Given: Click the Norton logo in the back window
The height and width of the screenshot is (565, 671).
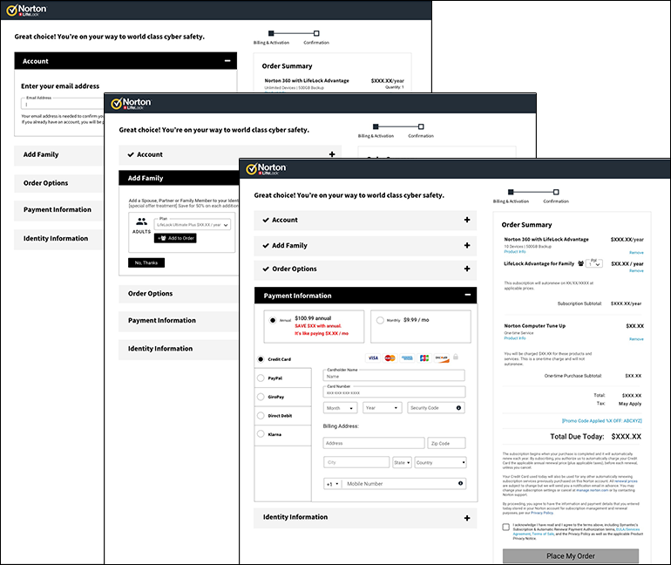Looking at the screenshot, I should (26, 10).
